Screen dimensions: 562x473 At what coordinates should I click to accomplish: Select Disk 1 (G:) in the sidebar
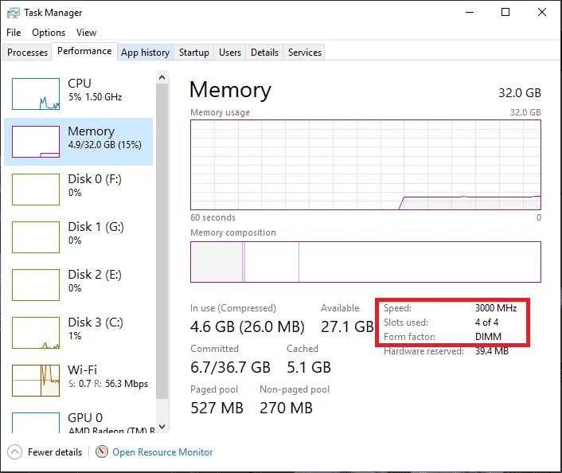(x=78, y=237)
